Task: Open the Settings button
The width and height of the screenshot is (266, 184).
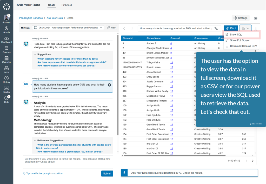Action: point(241,18)
